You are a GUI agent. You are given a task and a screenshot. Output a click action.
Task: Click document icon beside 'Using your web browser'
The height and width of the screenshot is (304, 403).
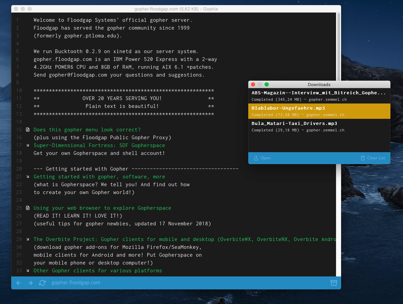pyautogui.click(x=28, y=208)
